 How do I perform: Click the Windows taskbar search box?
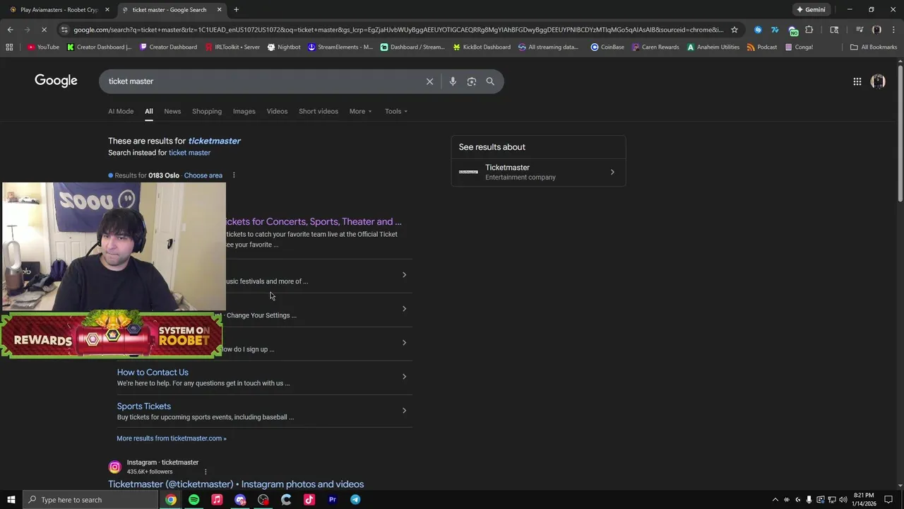90,500
